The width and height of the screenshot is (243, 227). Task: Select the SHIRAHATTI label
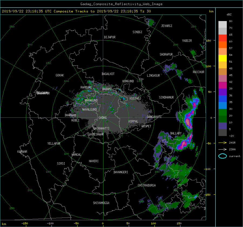coord(101,128)
